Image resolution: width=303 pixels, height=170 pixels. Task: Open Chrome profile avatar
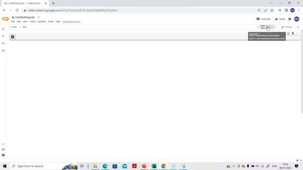coord(293,10)
